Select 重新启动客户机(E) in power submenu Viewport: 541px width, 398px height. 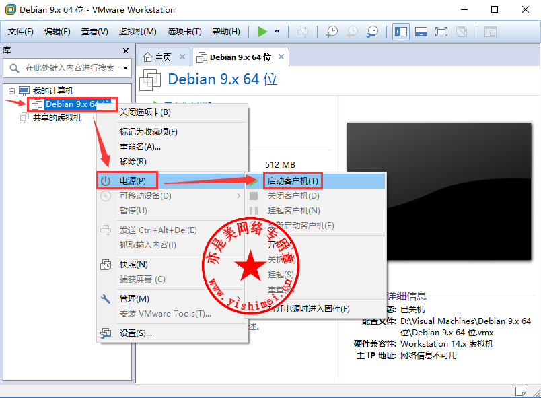pyautogui.click(x=316, y=226)
